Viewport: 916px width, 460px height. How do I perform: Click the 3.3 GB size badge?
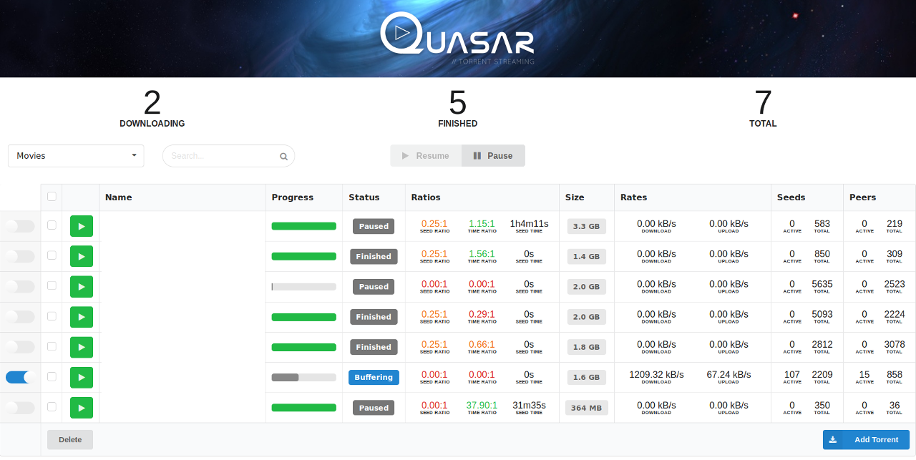pos(587,226)
